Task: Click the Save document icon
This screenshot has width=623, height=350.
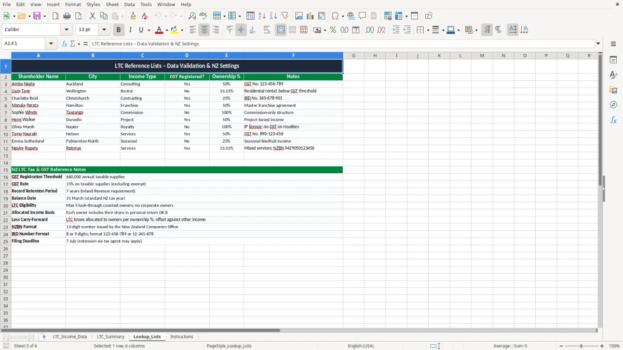Action: click(x=37, y=16)
